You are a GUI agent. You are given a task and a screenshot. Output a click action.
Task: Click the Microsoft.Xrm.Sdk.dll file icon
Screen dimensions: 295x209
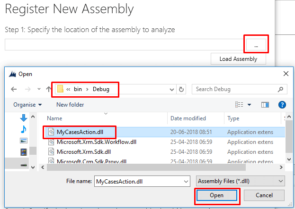tap(51, 151)
